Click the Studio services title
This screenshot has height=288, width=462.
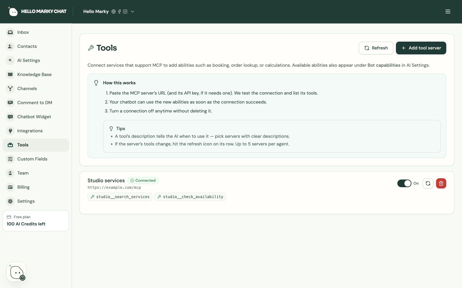point(106,180)
